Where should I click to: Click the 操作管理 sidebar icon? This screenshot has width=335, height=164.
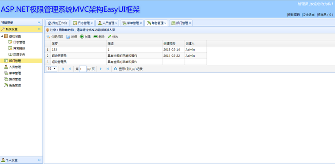point(6,80)
